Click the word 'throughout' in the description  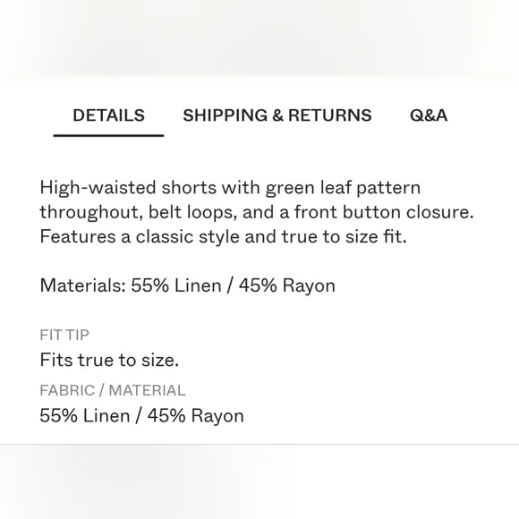(x=89, y=212)
